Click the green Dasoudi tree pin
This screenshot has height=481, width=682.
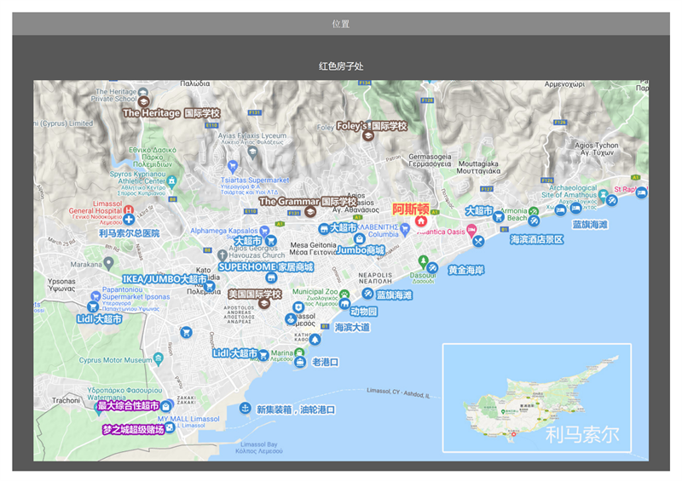click(423, 261)
